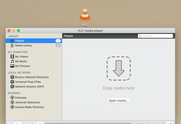Click the Playlist item count badge

click(58, 41)
